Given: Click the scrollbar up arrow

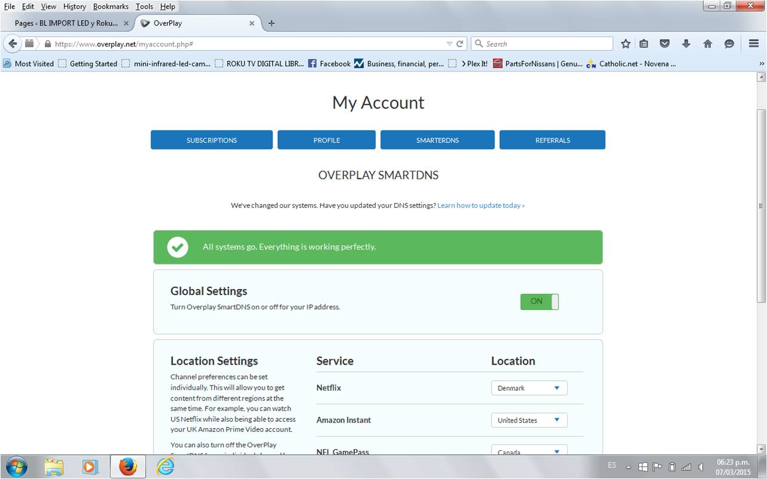Looking at the screenshot, I should pos(761,77).
